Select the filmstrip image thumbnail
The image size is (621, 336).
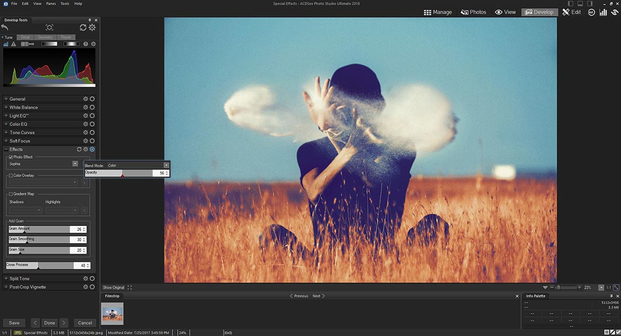point(112,314)
